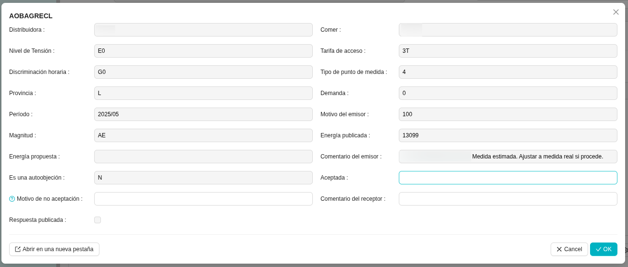628x267 pixels.
Task: Click the Motivo del emisor field showing 100
Action: coord(507,114)
